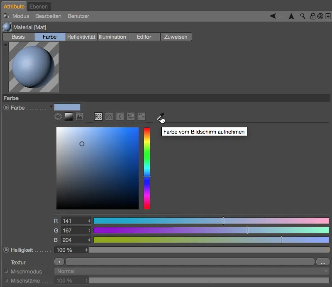This screenshot has width=332, height=287.
Task: Open the color mixer sliders icon
Action: [131, 117]
